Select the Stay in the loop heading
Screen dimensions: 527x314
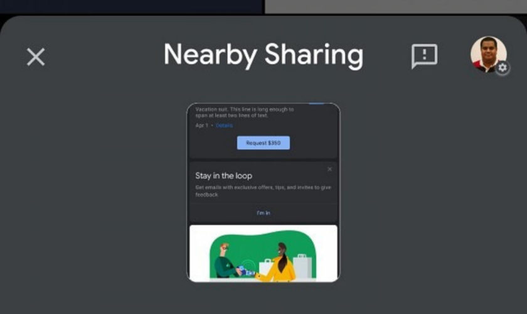[223, 176]
